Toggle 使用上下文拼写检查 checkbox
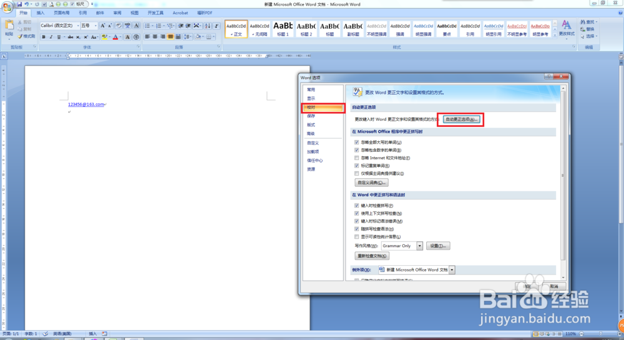The image size is (624, 340). tap(356, 214)
